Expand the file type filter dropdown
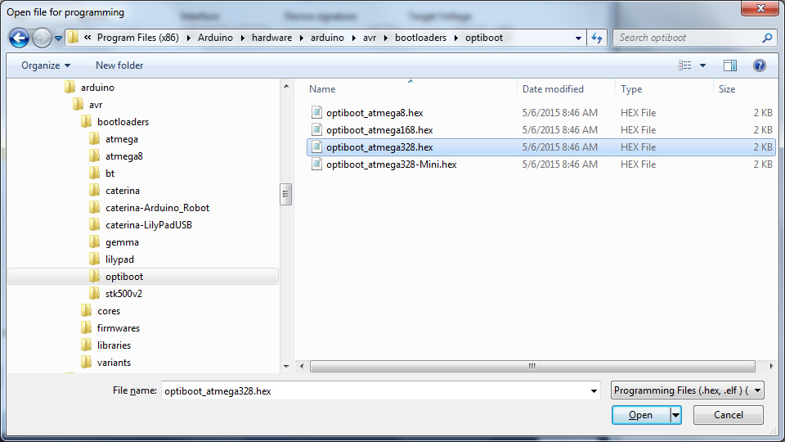785x442 pixels. [688, 391]
